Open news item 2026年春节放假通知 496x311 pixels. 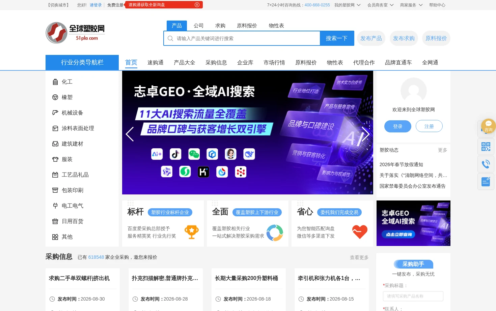[x=401, y=164]
